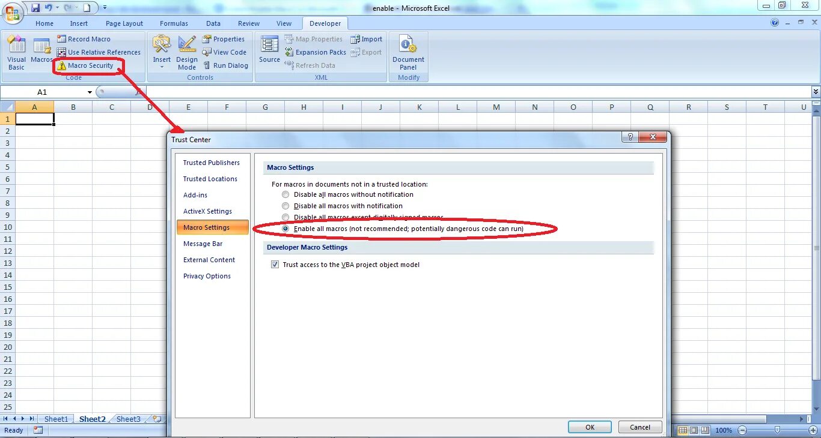
Task: Zoom out with the minus button
Action: [x=743, y=430]
